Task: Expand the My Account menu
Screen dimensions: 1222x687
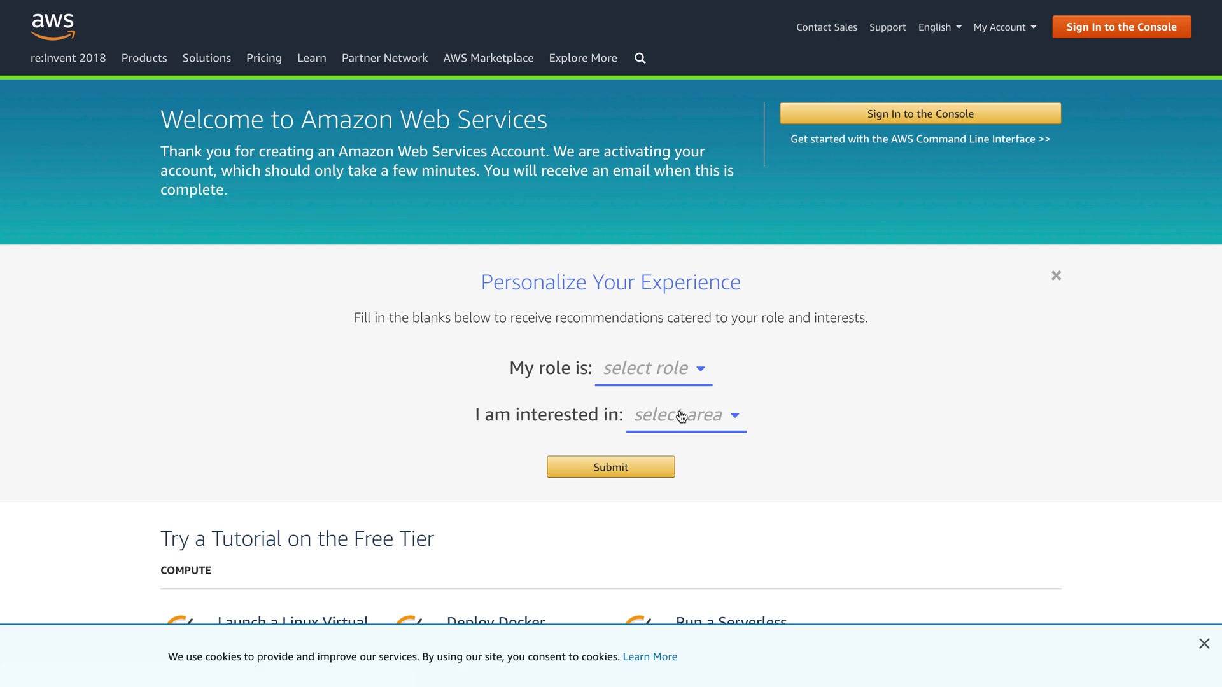Action: pos(1004,27)
